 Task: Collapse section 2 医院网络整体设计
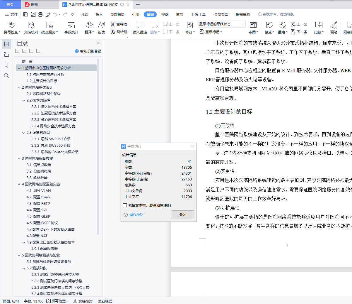point(19,87)
